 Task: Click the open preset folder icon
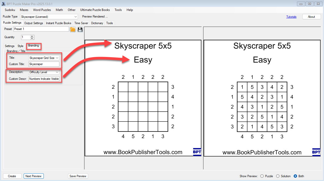tap(73, 29)
